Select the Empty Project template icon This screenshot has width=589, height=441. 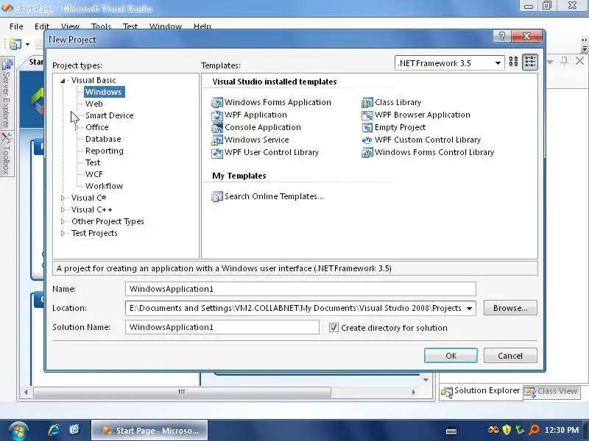tap(367, 127)
